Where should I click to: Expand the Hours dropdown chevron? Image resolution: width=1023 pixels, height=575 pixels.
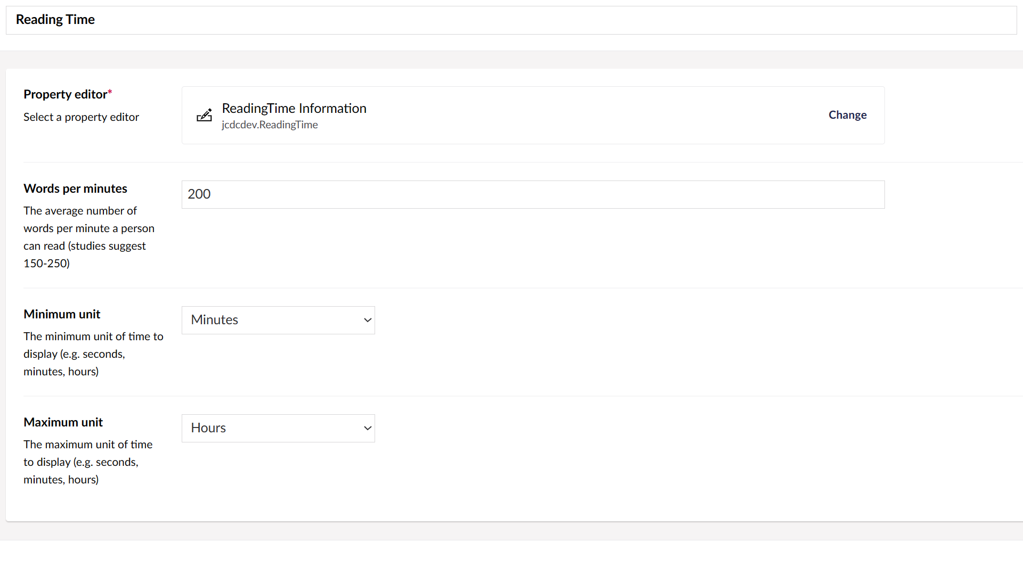[367, 428]
